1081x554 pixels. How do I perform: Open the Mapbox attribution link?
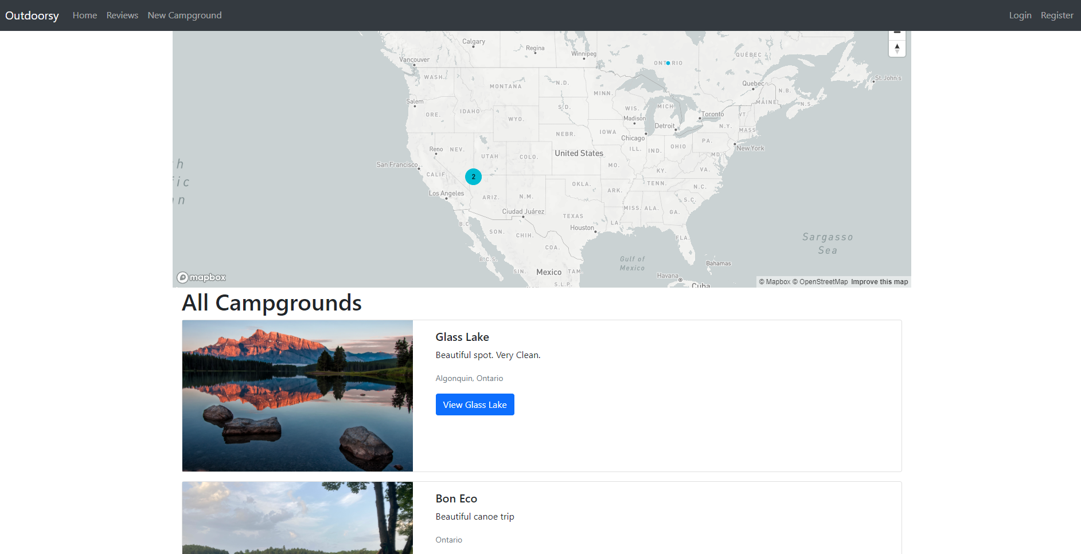click(775, 282)
